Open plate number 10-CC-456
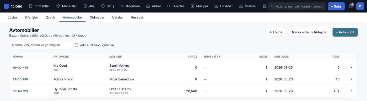This screenshot has height=101, width=367. click(x=20, y=68)
